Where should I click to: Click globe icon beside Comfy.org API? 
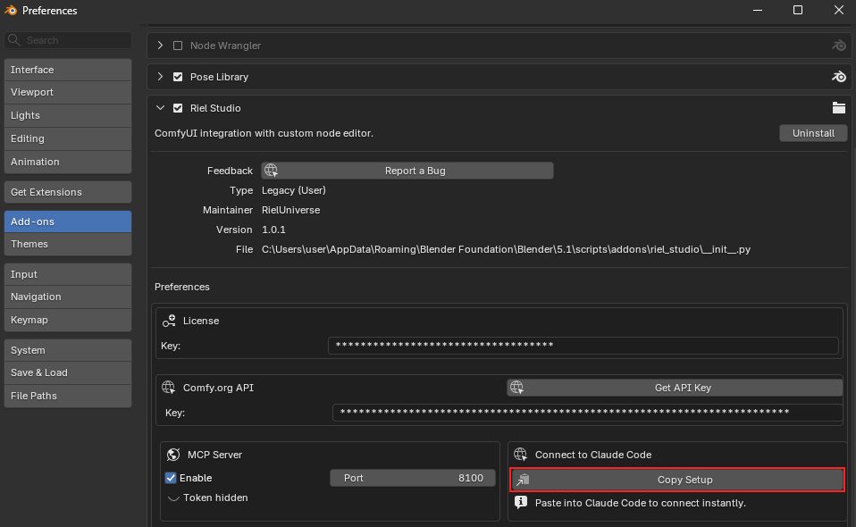click(x=168, y=388)
